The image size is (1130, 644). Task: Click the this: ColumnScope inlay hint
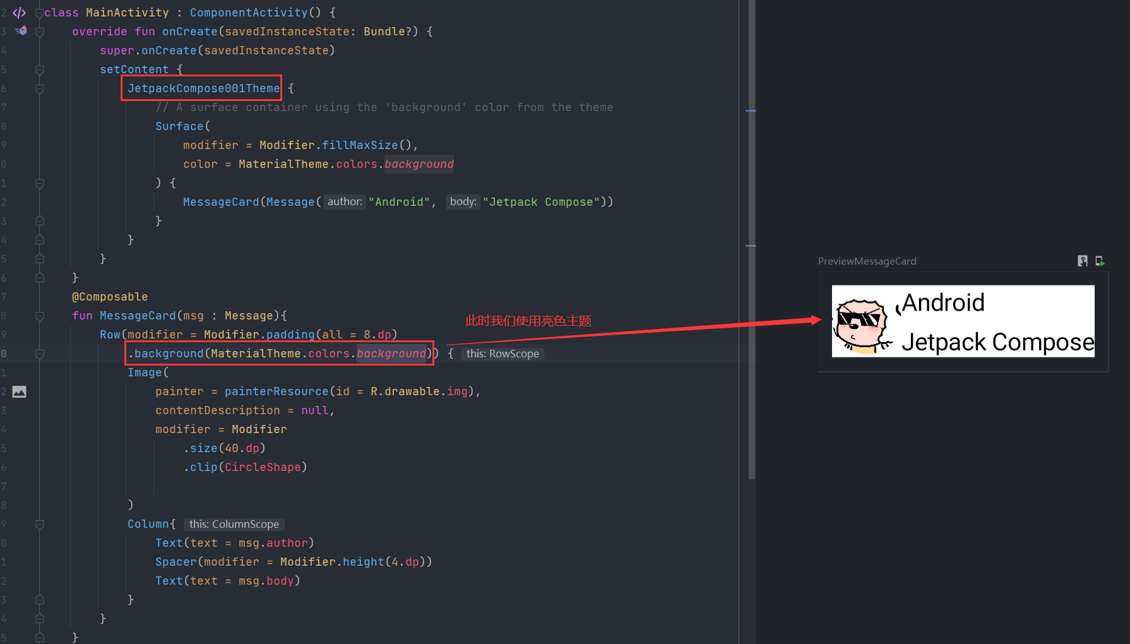234,524
